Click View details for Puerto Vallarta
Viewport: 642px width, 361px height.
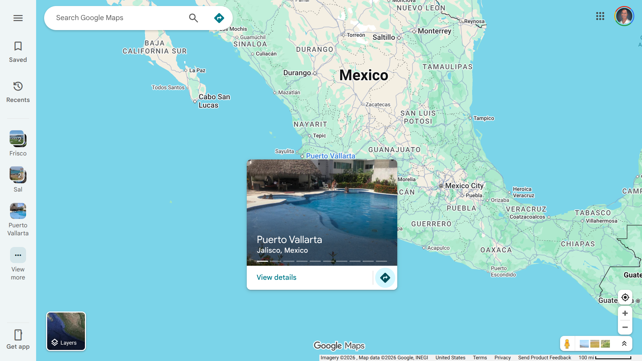(276, 277)
